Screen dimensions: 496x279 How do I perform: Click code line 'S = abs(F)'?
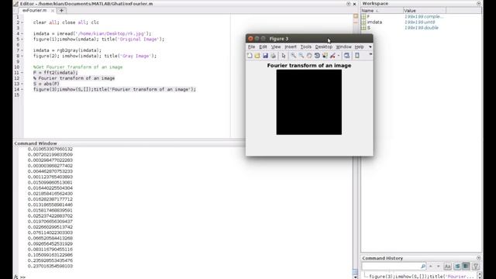pyautogui.click(x=46, y=84)
